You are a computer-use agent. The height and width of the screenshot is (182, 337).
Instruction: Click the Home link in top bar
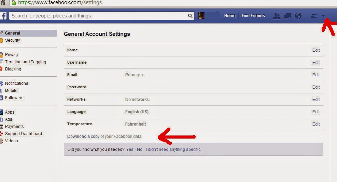coord(230,16)
